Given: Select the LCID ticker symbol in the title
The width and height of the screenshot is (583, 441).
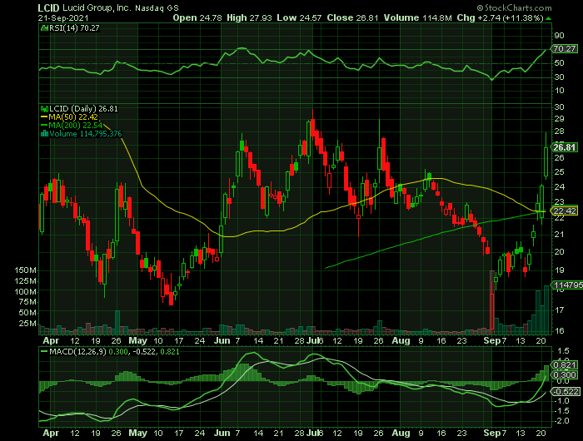Looking at the screenshot, I should coord(48,7).
